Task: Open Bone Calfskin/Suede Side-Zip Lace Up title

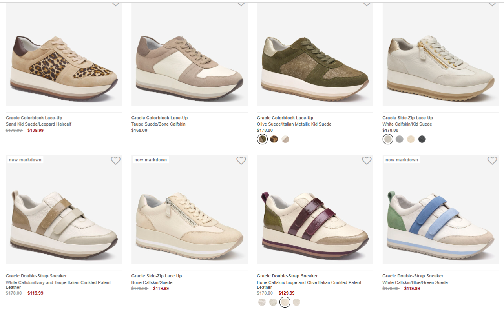Action: (x=157, y=276)
